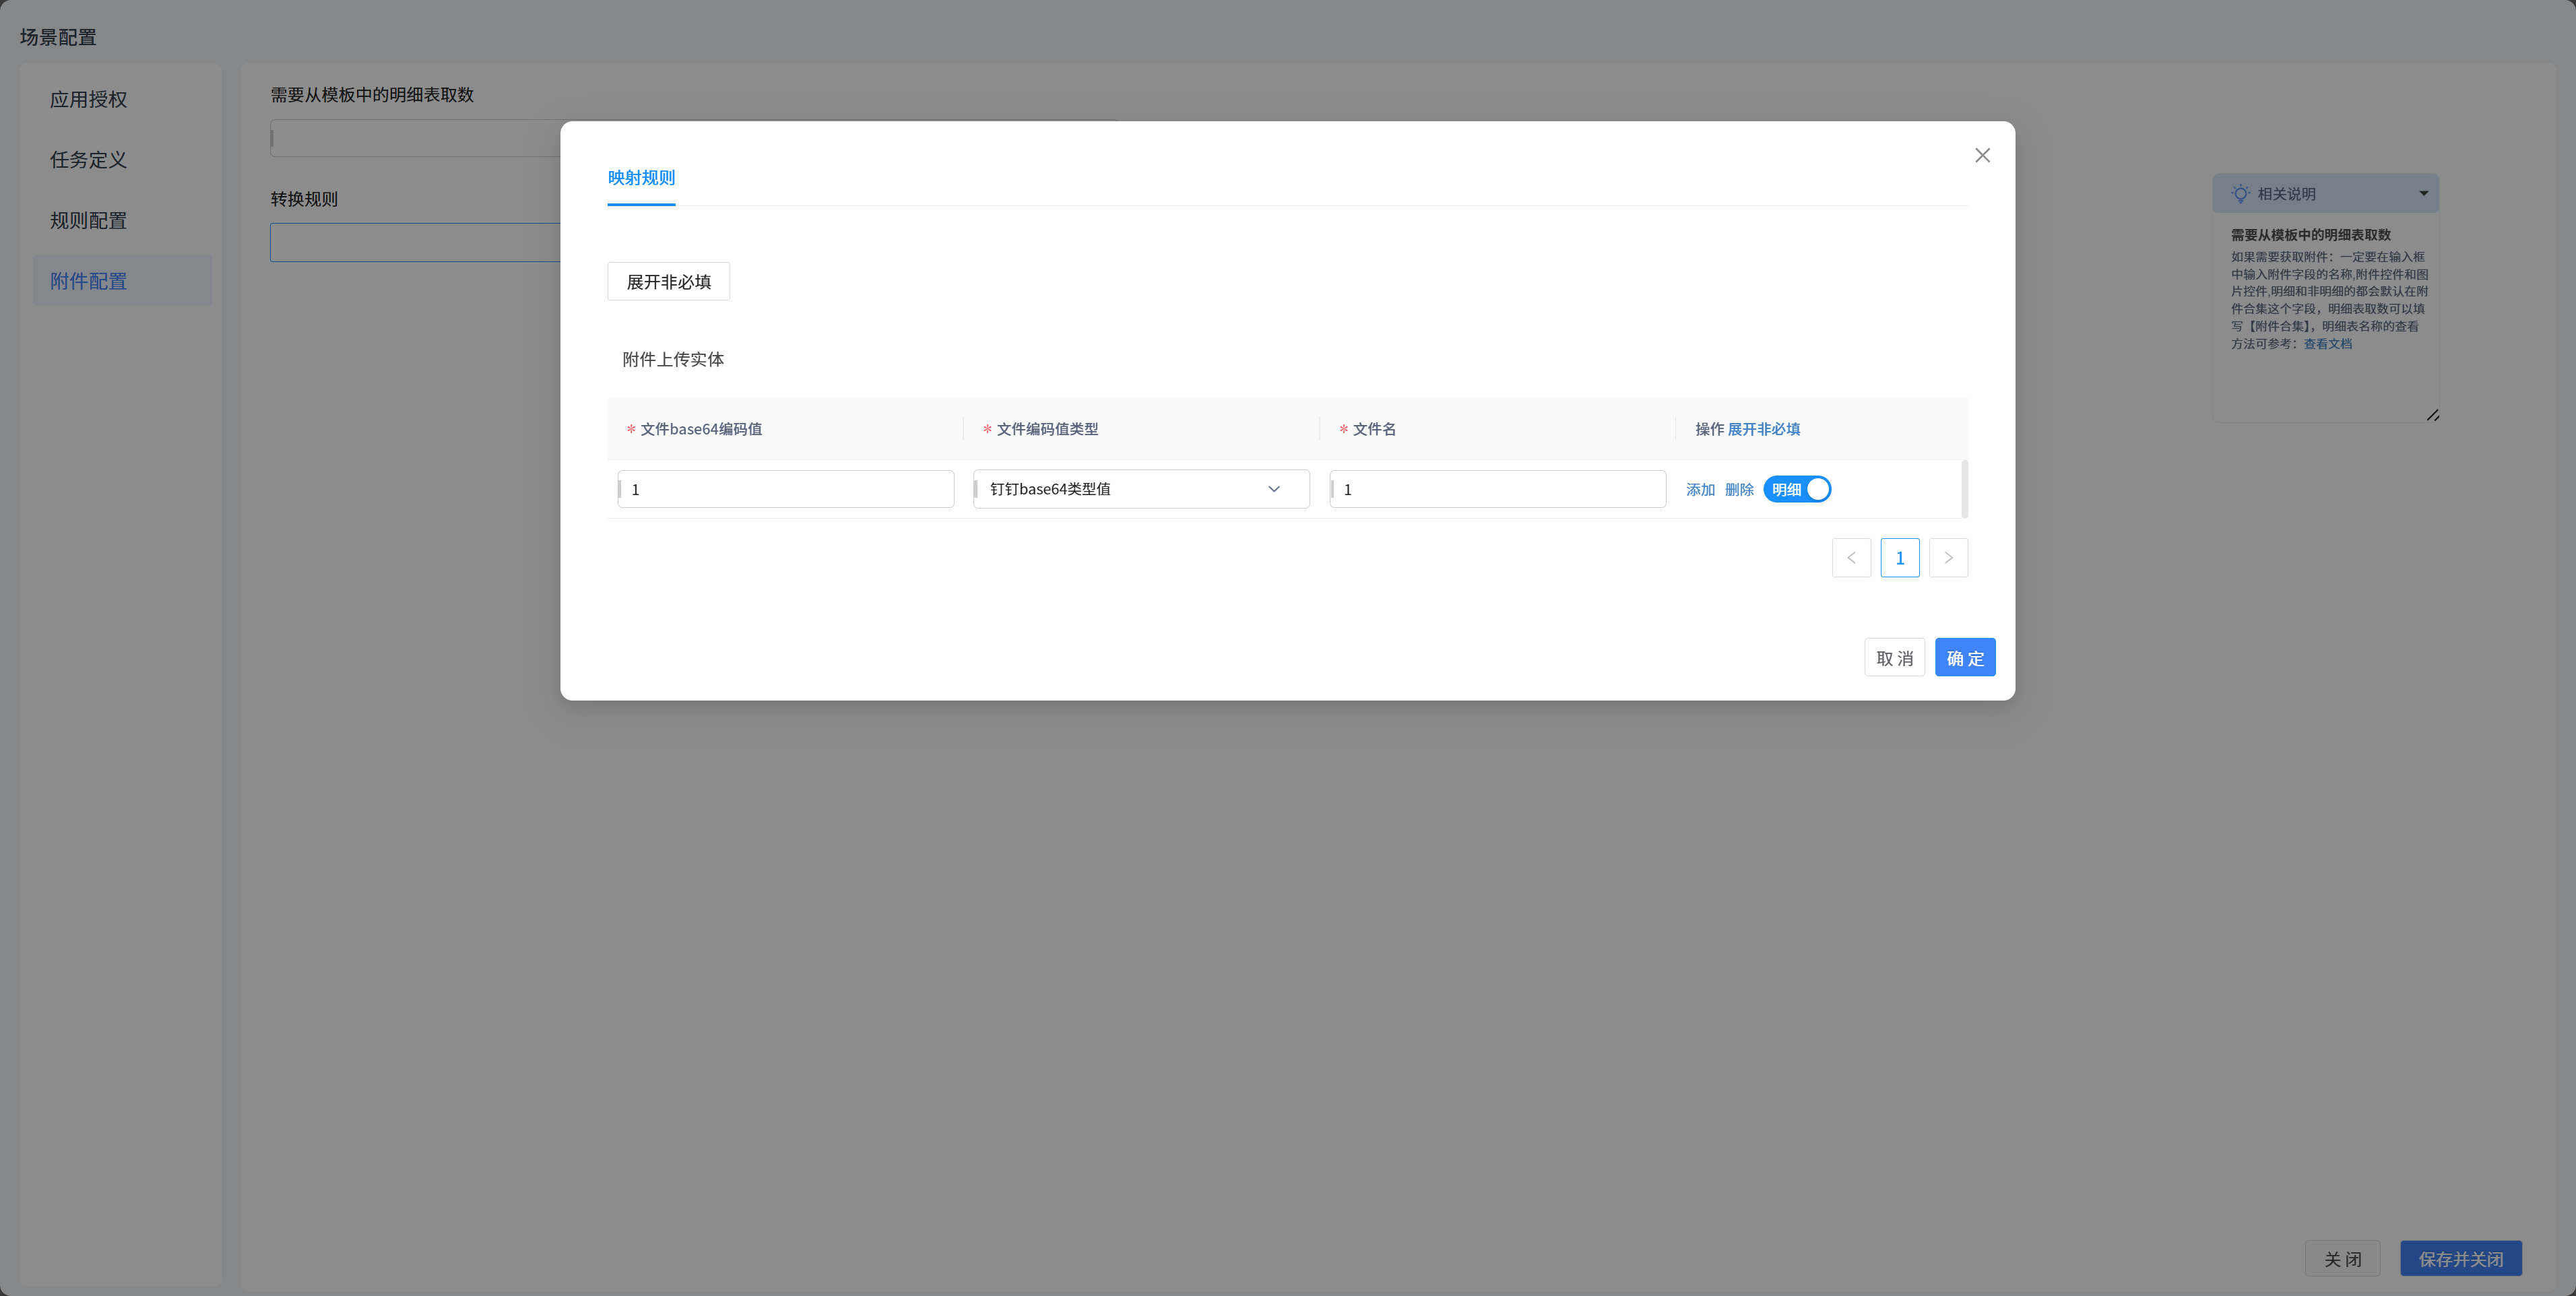The image size is (2576, 1296).
Task: Select page 1 in pagination
Action: click(1900, 558)
